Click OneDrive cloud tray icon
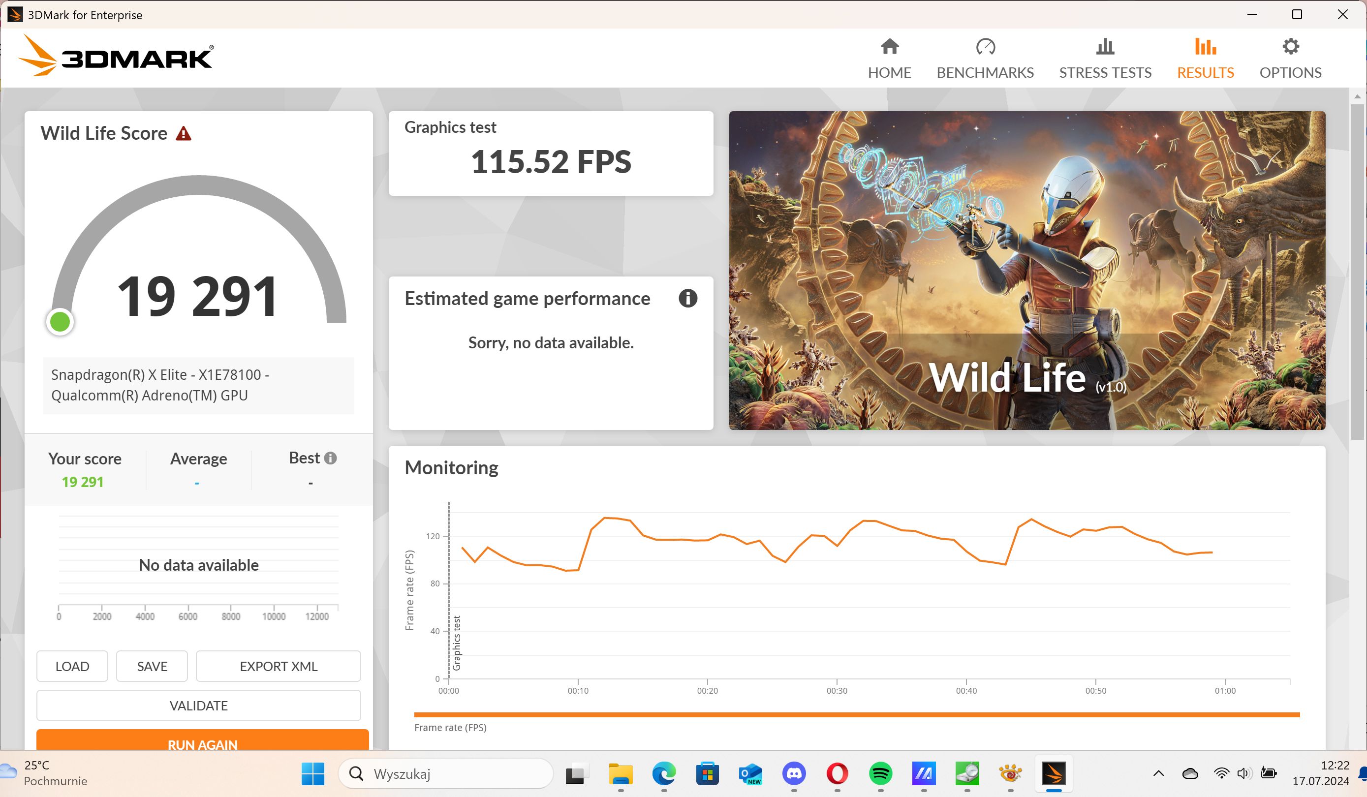The height and width of the screenshot is (797, 1367). point(1190,774)
